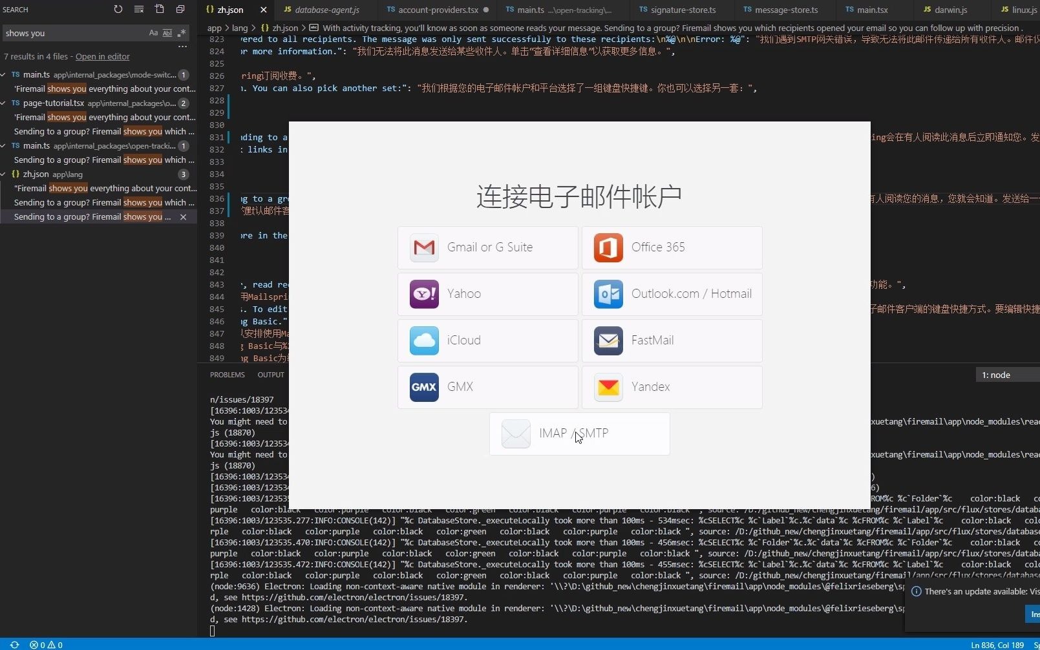Choose GMX account provider
This screenshot has width=1040, height=650.
click(x=488, y=387)
